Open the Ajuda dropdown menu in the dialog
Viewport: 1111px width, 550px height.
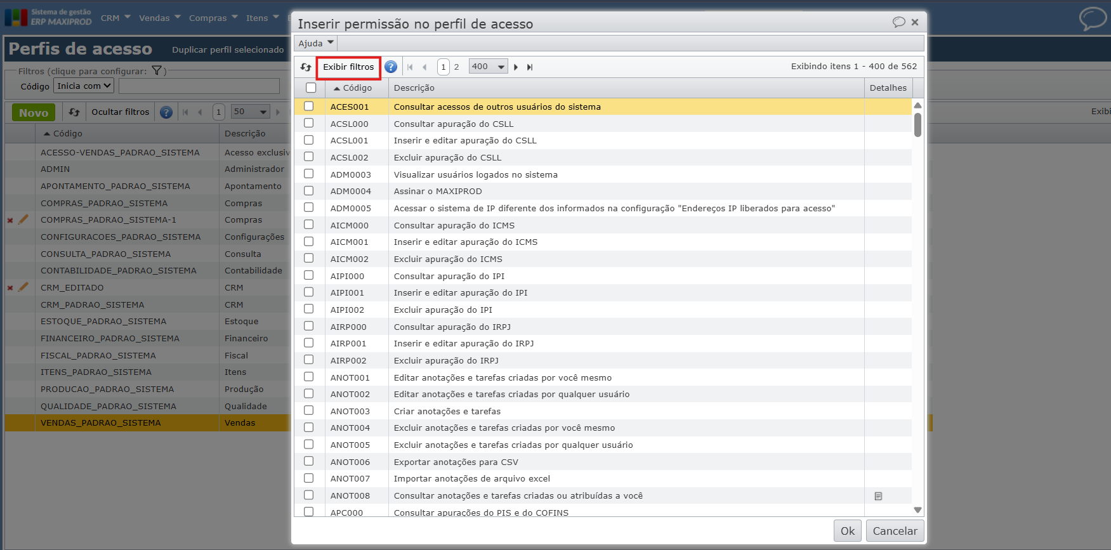[316, 43]
